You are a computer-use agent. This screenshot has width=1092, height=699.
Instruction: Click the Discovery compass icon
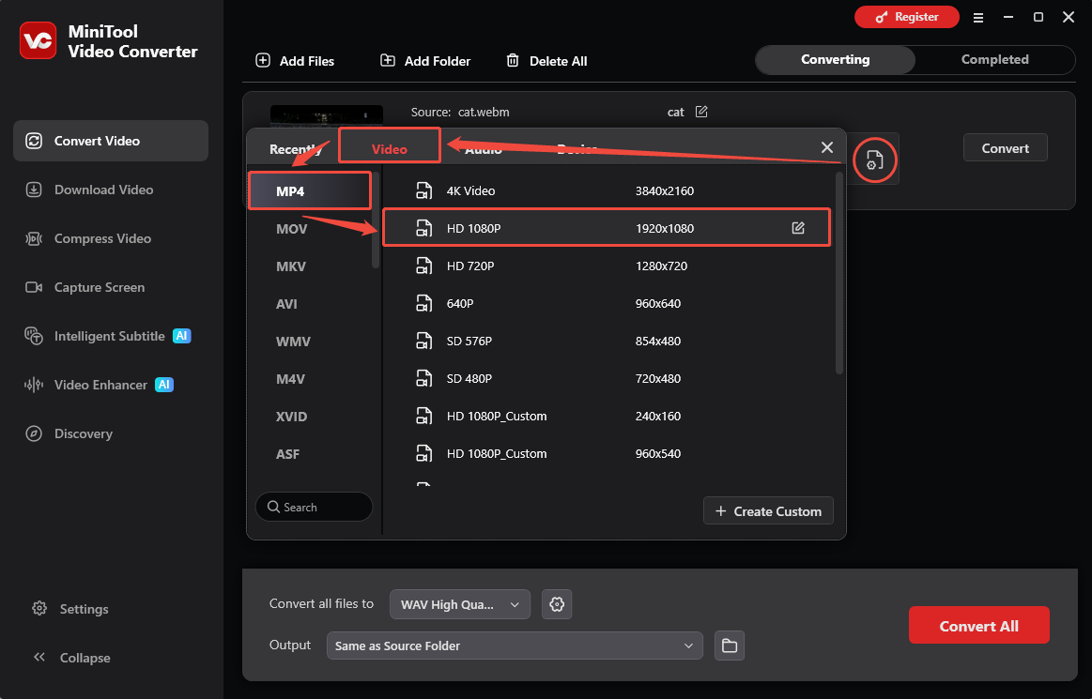pyautogui.click(x=34, y=433)
